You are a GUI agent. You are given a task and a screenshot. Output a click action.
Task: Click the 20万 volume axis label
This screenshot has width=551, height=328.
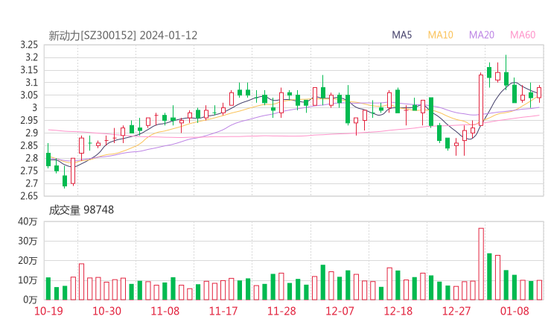pyautogui.click(x=28, y=261)
